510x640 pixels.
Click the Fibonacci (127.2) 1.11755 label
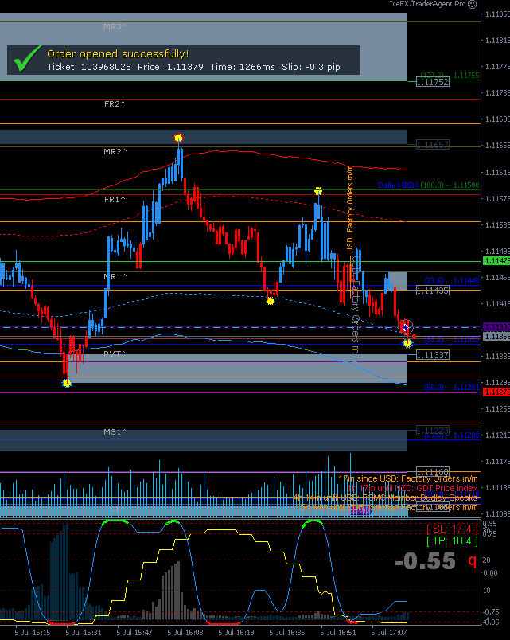coord(450,76)
